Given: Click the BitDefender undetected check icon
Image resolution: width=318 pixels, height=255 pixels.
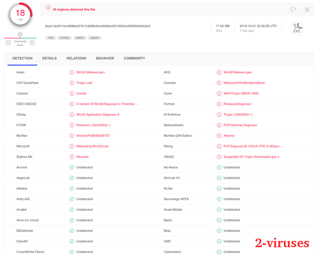Looking at the screenshot, I should 72,231.
